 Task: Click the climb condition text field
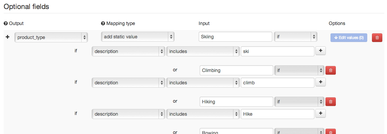point(277,83)
